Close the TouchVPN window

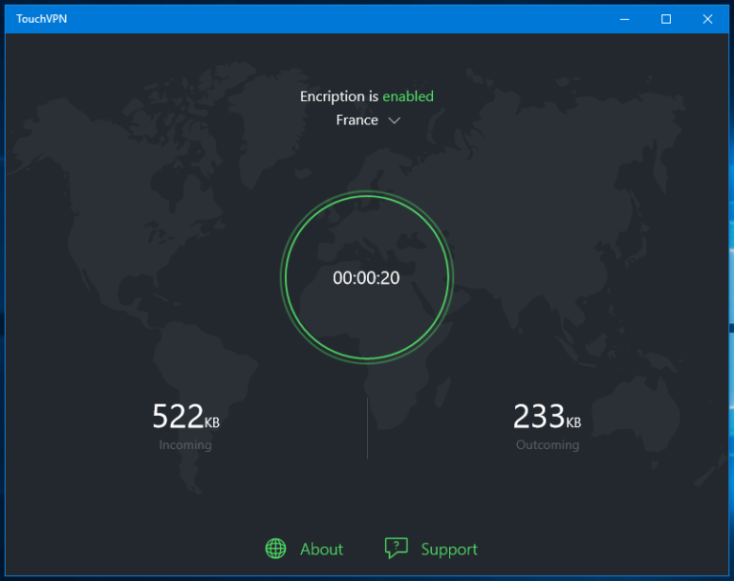pos(708,19)
